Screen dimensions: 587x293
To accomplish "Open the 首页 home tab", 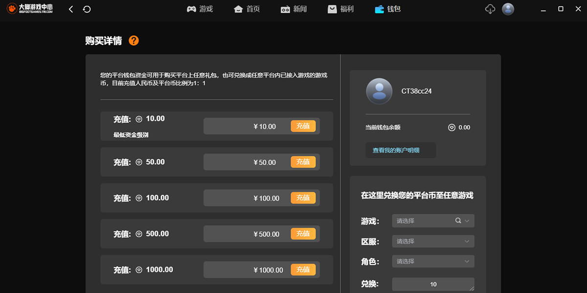I will pos(247,9).
